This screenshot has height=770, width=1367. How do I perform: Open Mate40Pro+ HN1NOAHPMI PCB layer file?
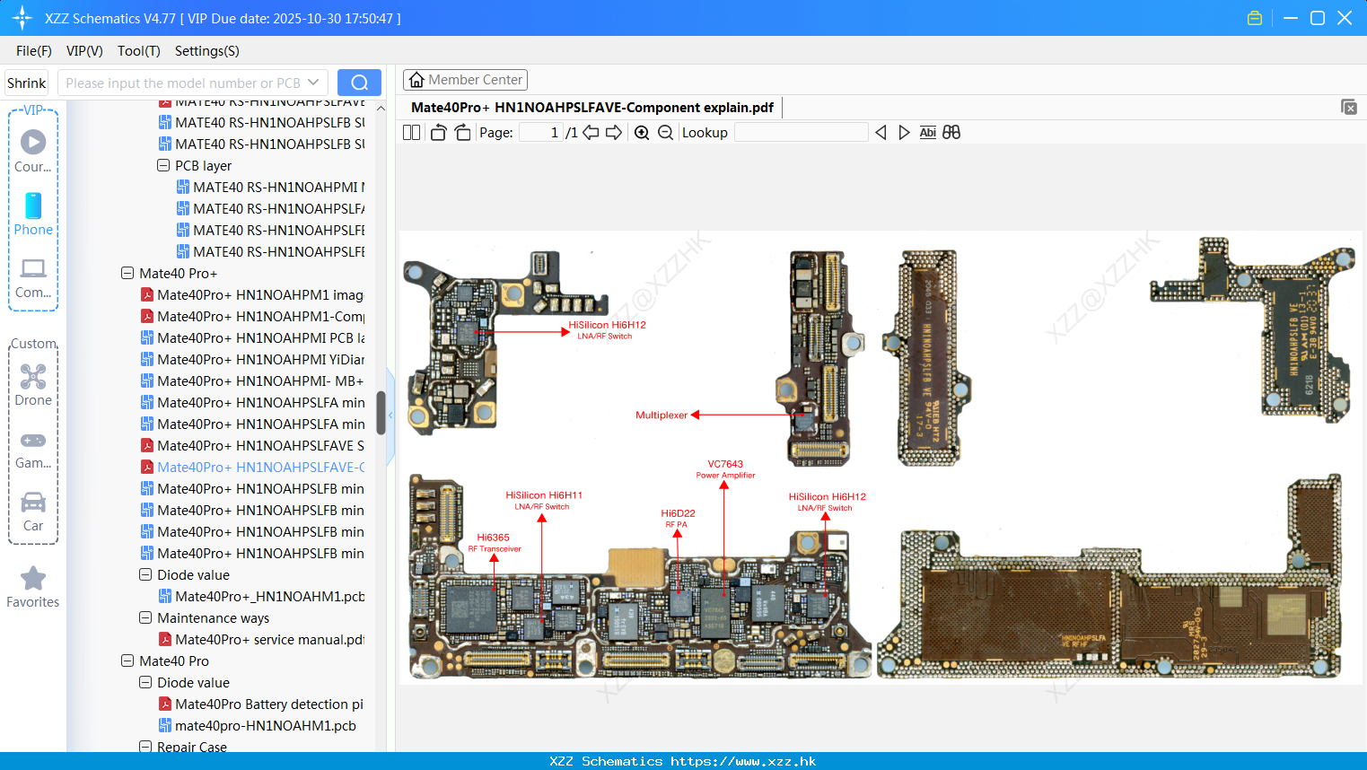click(x=252, y=337)
